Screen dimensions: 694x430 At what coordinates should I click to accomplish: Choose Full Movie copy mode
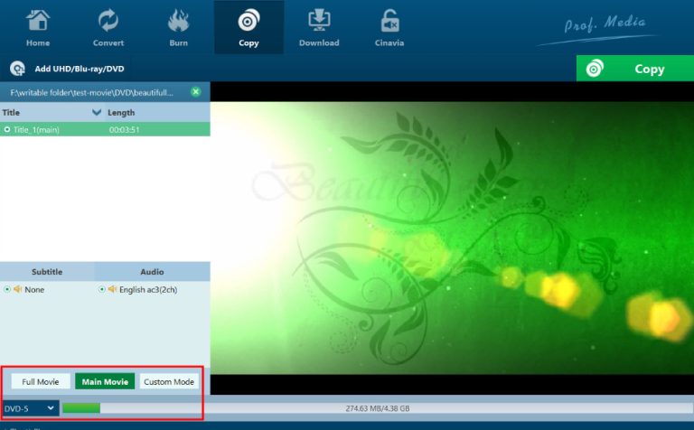[x=41, y=382]
